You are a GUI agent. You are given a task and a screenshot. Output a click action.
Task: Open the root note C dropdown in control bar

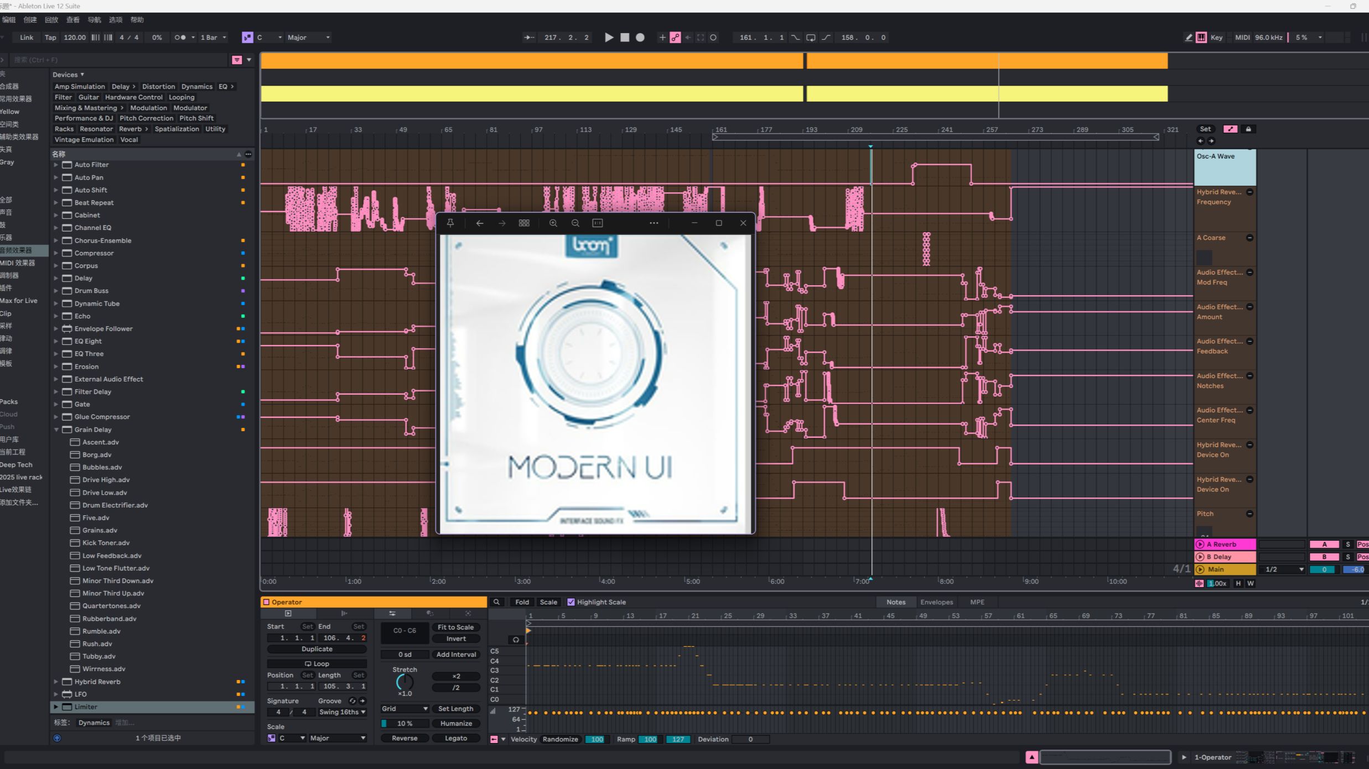point(269,38)
